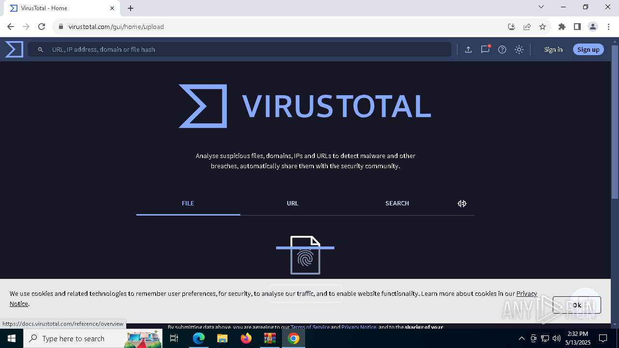
Task: Open the network tray icon
Action: coord(545,338)
